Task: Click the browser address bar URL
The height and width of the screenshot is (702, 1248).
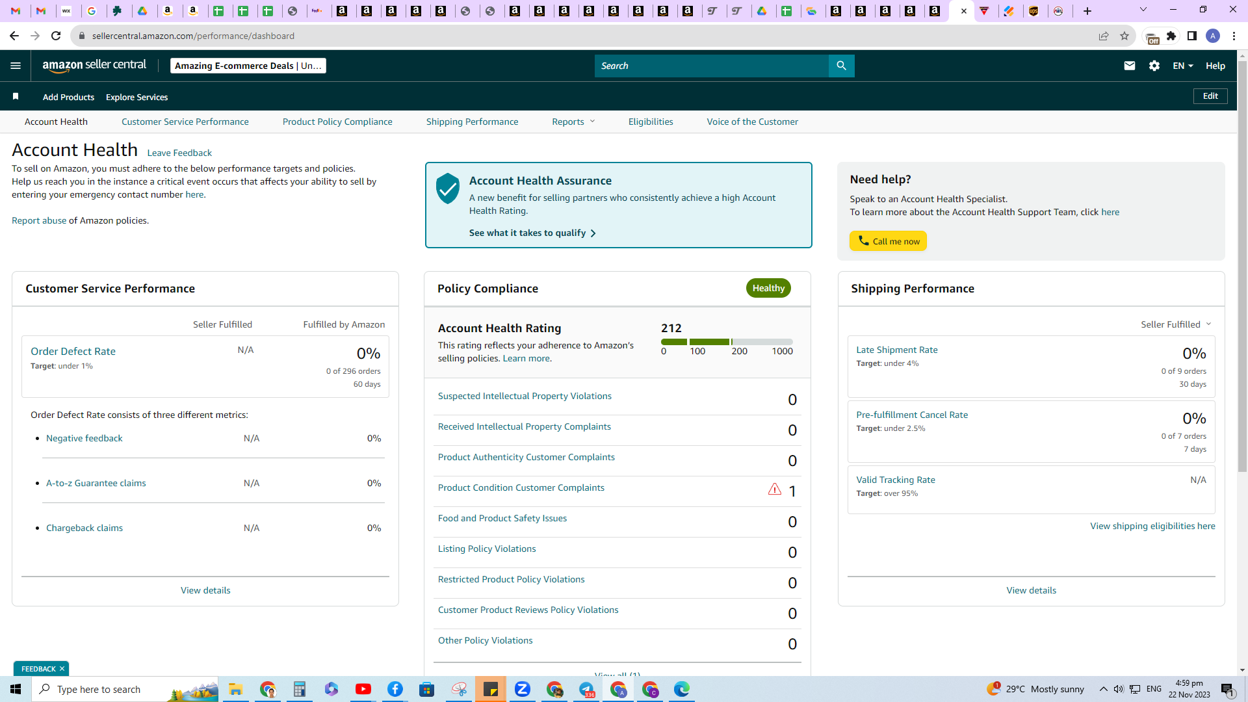Action: 193,36
